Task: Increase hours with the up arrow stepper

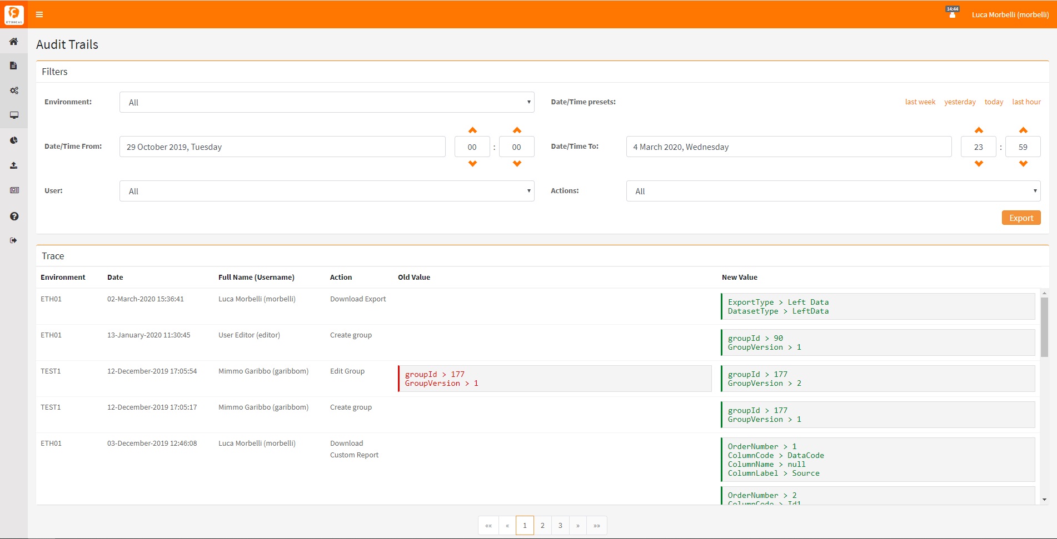Action: tap(472, 130)
